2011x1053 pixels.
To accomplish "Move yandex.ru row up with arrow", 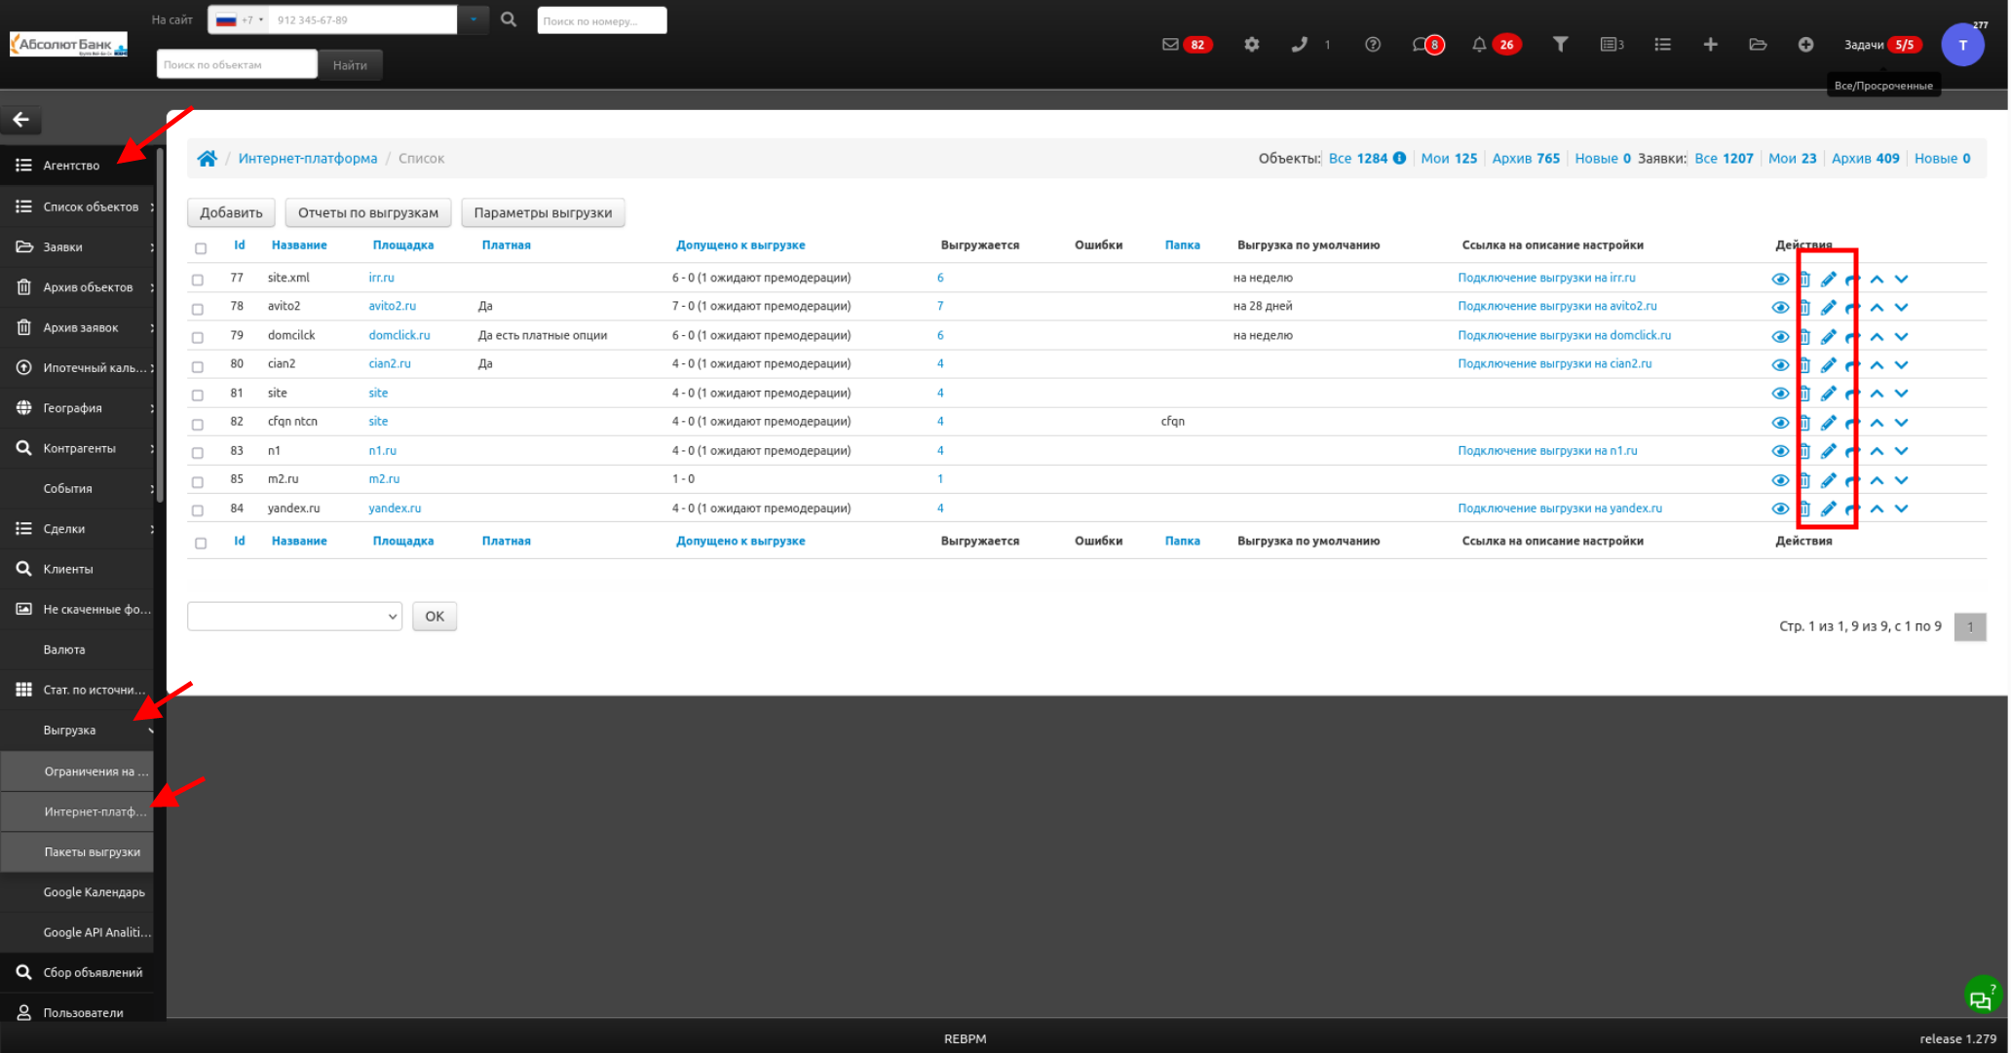I will point(1877,508).
